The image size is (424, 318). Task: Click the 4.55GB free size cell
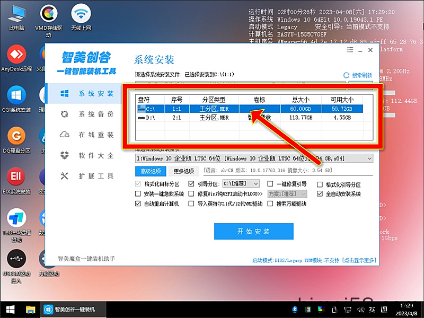coord(342,118)
